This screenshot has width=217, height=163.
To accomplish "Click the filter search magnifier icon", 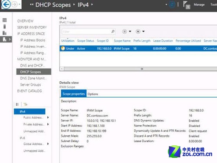I will click(x=113, y=32).
